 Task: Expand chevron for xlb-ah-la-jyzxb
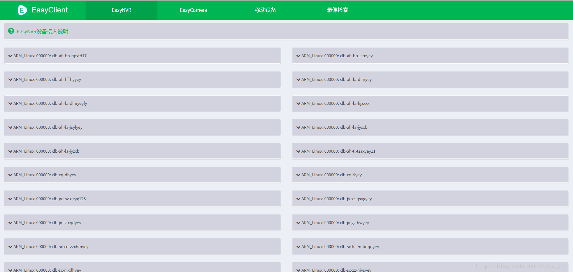[10, 151]
